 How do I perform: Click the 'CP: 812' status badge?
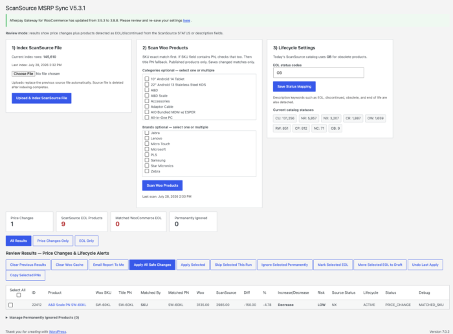click(301, 128)
